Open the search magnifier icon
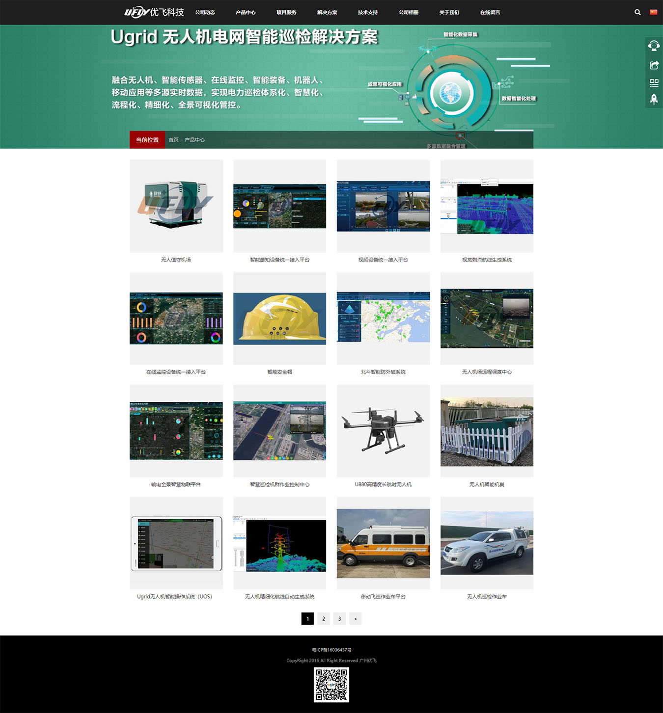Viewport: 663px width, 713px height. tap(637, 12)
